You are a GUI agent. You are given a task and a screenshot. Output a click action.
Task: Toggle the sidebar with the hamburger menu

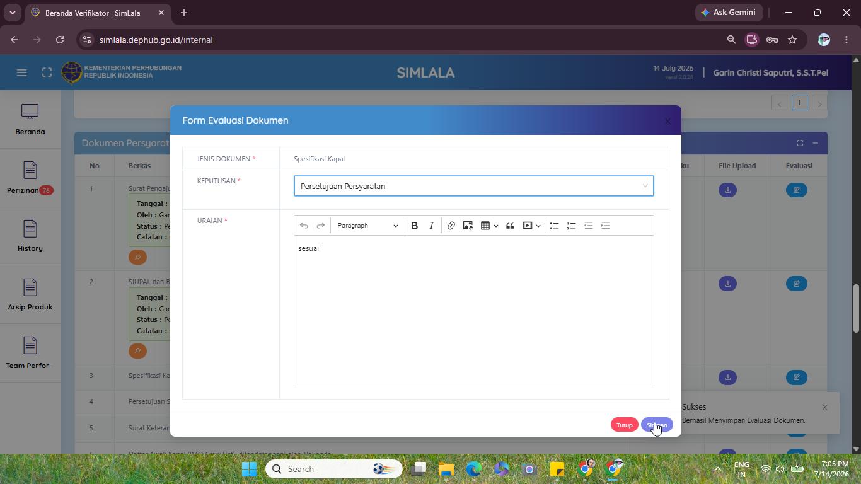pyautogui.click(x=21, y=72)
